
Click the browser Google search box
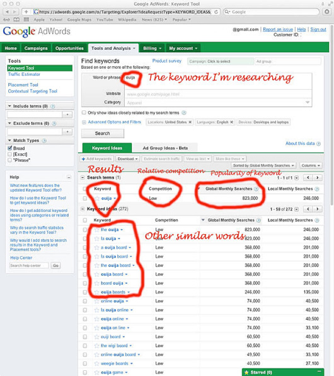tap(271, 12)
